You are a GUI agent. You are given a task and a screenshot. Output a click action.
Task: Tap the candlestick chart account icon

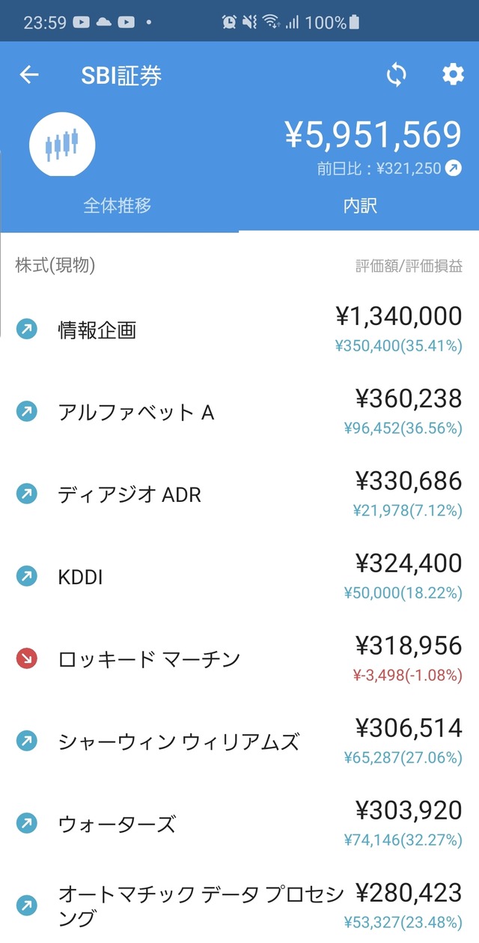pos(62,145)
